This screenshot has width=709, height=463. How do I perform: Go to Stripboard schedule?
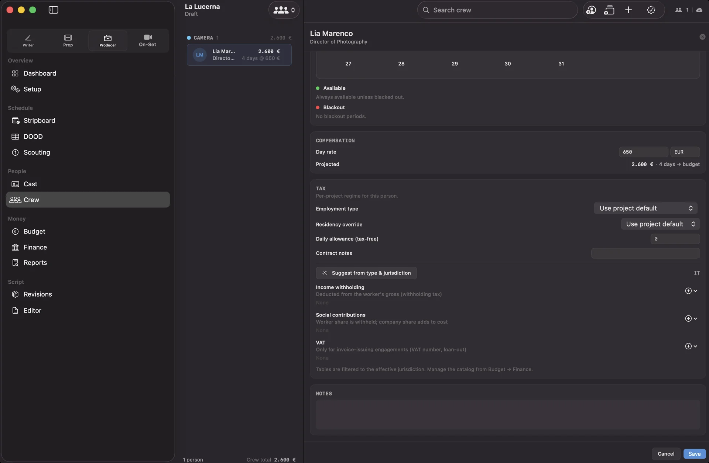coord(88,121)
